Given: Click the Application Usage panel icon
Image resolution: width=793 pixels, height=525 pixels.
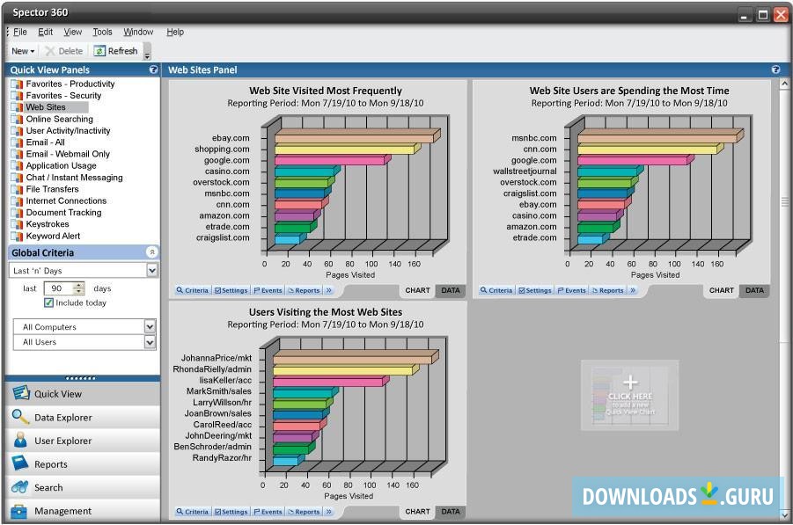Looking at the screenshot, I should point(17,165).
